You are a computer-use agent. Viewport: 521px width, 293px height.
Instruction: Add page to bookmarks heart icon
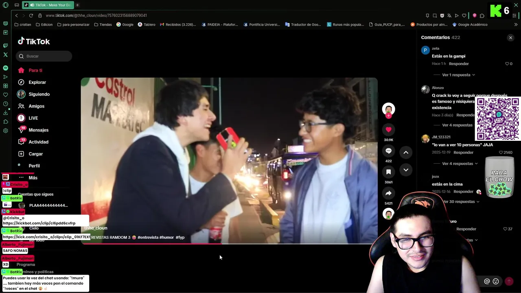click(x=464, y=15)
